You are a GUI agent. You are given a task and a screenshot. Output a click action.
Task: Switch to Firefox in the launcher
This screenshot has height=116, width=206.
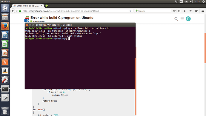[5, 26]
